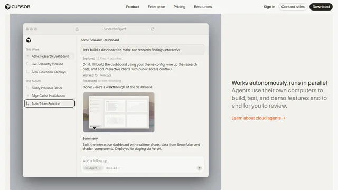This screenshot has height=190, width=338.
Task: Select Binary Protocol Parser task
Action: tap(49, 88)
